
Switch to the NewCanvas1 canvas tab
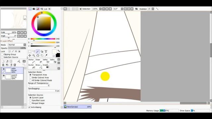tap(78, 107)
